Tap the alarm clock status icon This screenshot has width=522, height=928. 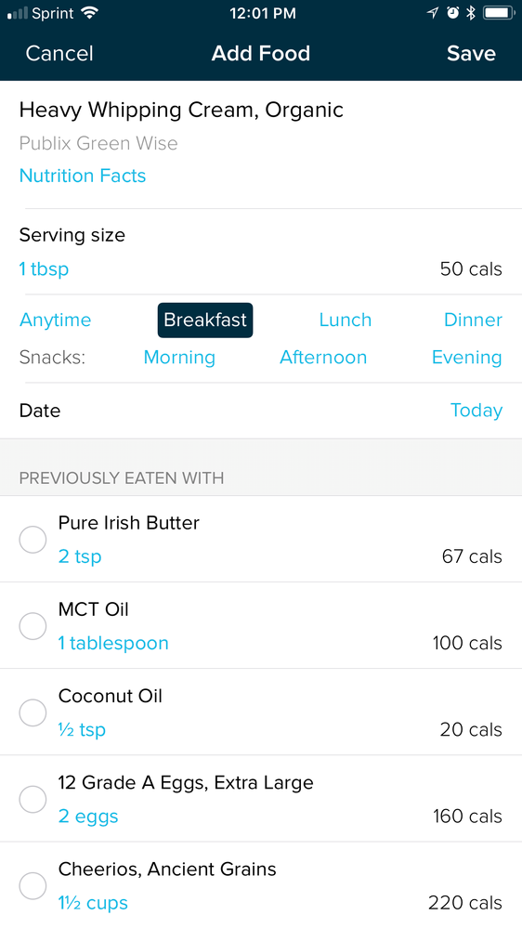pyautogui.click(x=452, y=13)
